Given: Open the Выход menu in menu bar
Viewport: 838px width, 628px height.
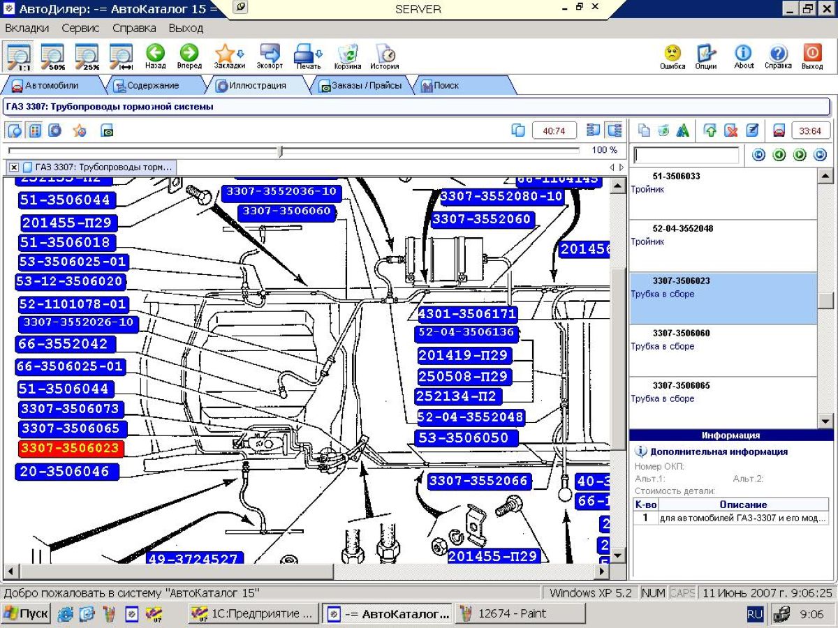Looking at the screenshot, I should click(186, 29).
